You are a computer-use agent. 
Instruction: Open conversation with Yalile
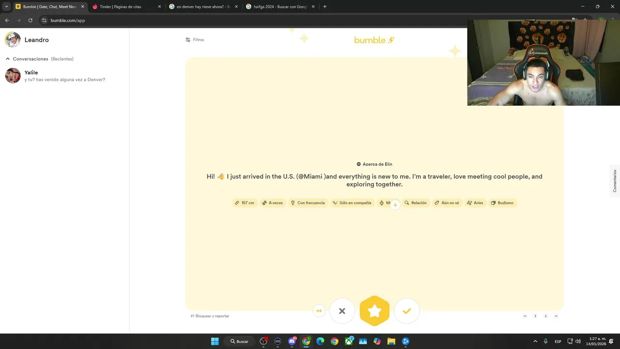(x=64, y=76)
